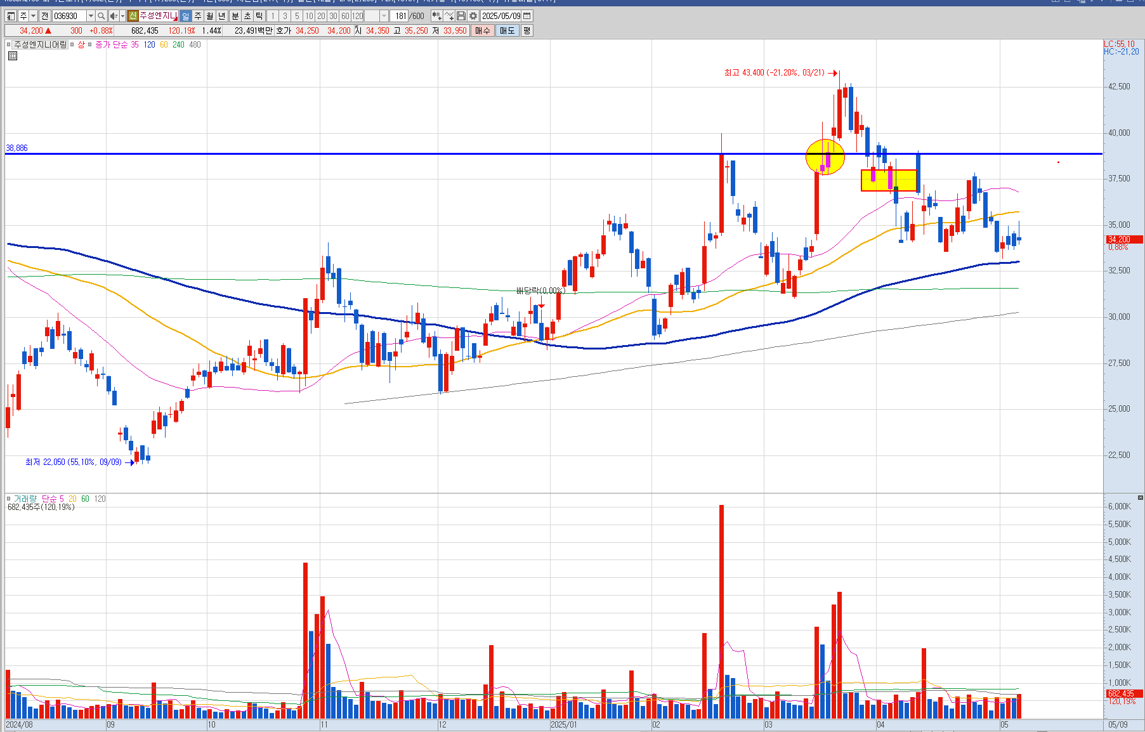This screenshot has width=1145, height=732.
Task: Click the 60 moving average legend value
Action: pyautogui.click(x=164, y=45)
